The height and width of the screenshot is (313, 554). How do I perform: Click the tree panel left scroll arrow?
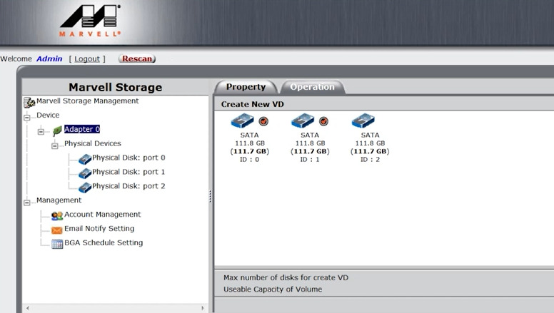click(x=28, y=308)
